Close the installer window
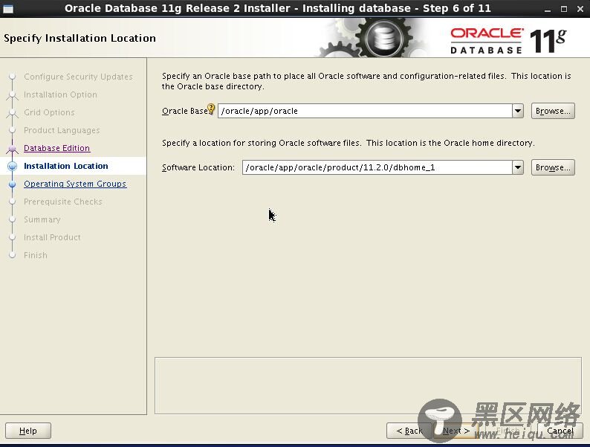The width and height of the screenshot is (590, 447). point(580,9)
